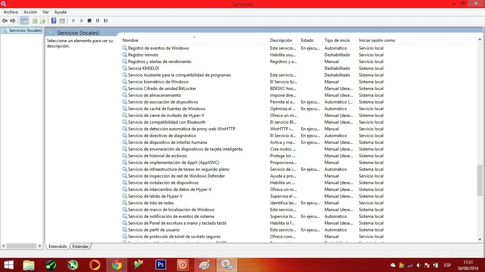
Task: Toggle the show/hide action pane toolbar icon
Action: coord(62,21)
